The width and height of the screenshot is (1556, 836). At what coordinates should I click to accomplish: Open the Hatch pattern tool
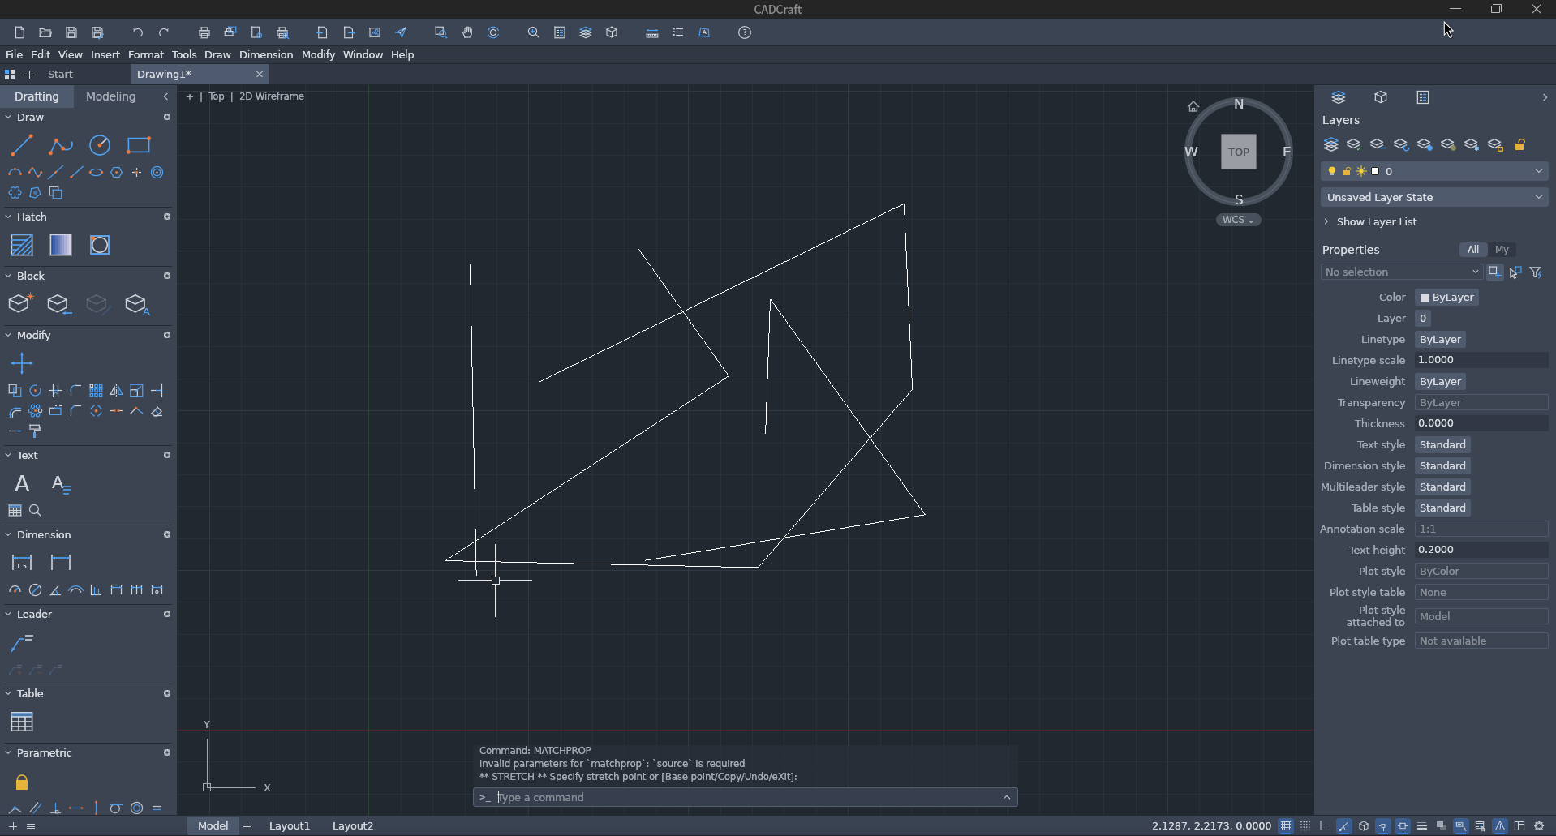(22, 245)
